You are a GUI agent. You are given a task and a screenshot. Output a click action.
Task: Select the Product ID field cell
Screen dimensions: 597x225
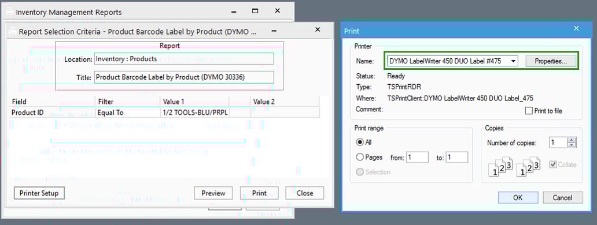[x=52, y=112]
